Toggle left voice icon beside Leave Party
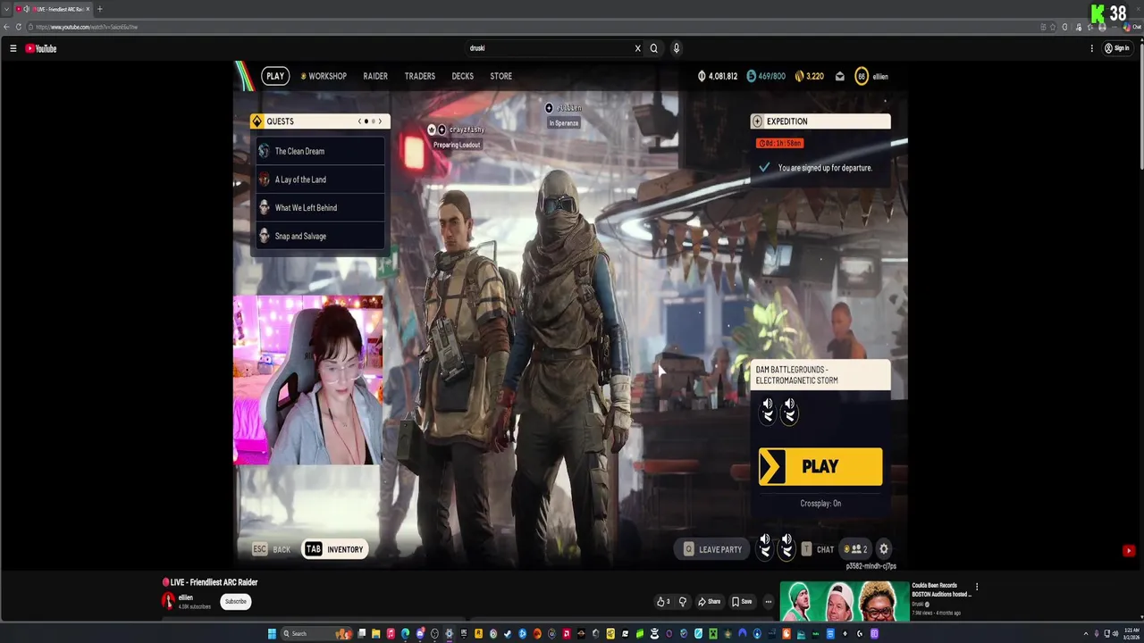This screenshot has width=1144, height=643. [x=765, y=546]
